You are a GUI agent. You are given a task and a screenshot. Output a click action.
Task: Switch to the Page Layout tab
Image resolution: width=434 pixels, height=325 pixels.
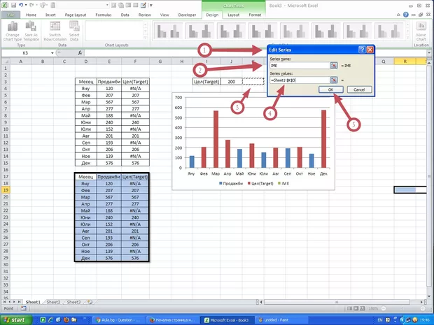point(76,15)
